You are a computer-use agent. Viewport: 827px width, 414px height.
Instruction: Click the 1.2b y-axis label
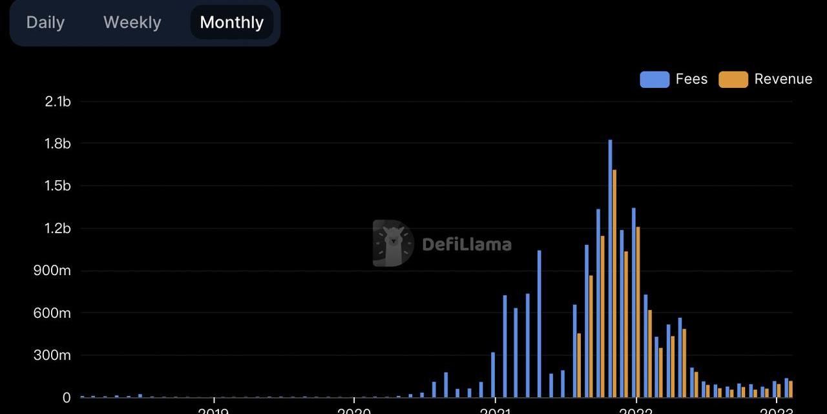click(58, 229)
